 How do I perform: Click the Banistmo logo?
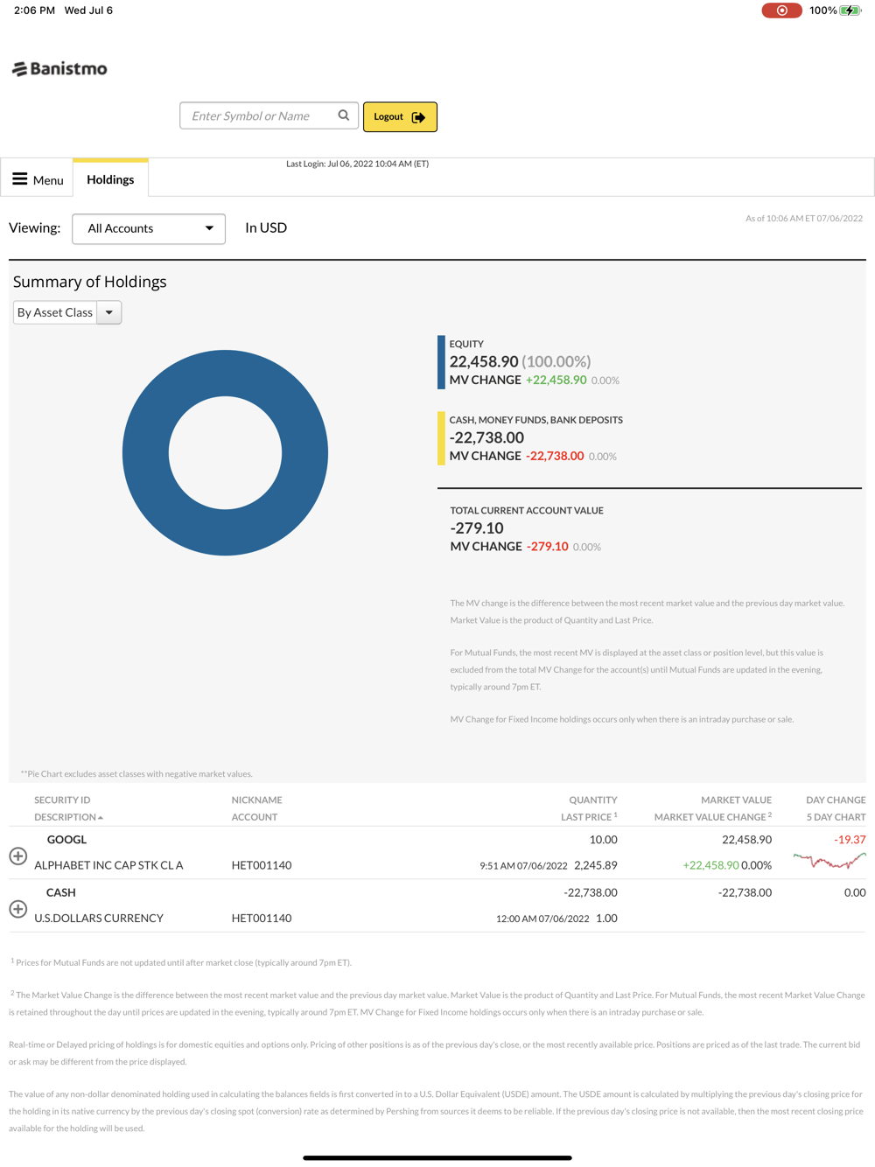tap(59, 68)
